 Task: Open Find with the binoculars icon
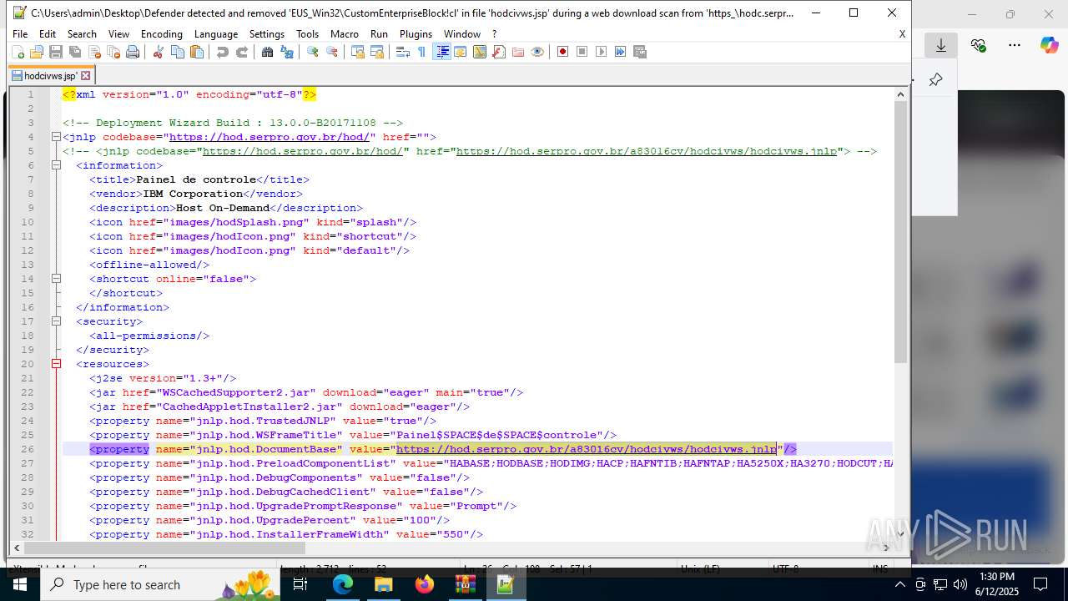tap(267, 52)
